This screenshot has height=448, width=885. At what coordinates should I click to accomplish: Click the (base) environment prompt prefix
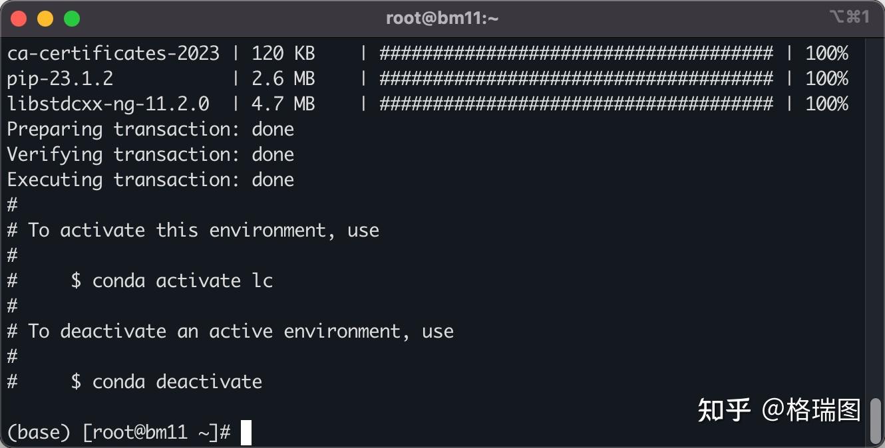39,433
